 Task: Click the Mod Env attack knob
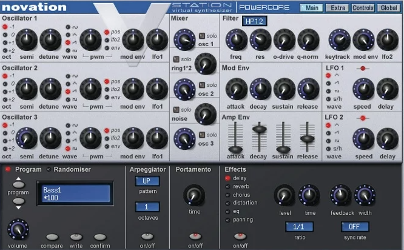pyautogui.click(x=236, y=89)
